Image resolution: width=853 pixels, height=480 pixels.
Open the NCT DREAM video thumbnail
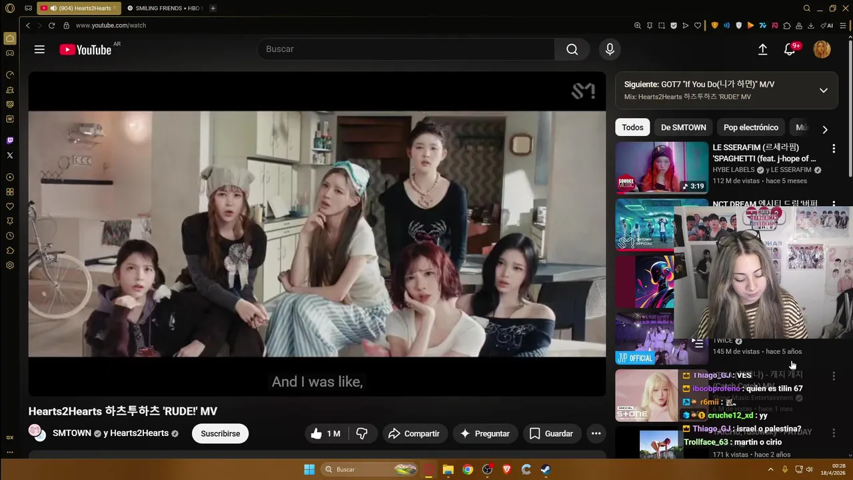(645, 225)
